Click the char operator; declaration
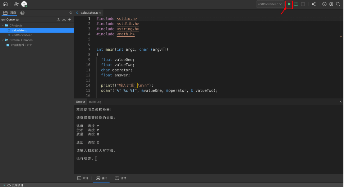This screenshot has width=344, height=187. tap(117, 70)
